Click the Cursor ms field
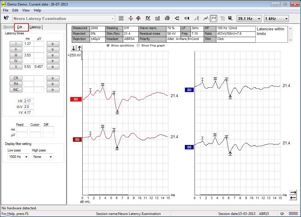The image size is (301, 217). pos(35,129)
